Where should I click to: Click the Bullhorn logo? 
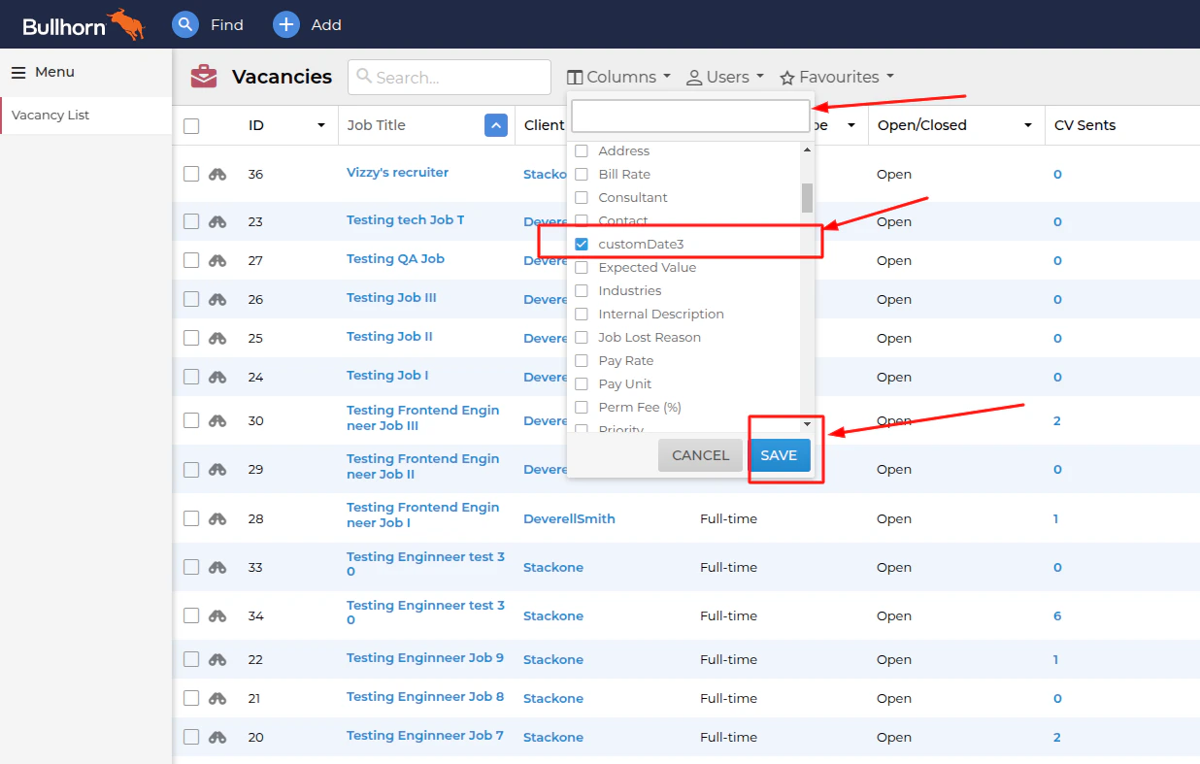tap(83, 24)
